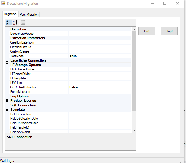Click the property grid scroll up arrow
The image size is (186, 163).
(x=134, y=29)
